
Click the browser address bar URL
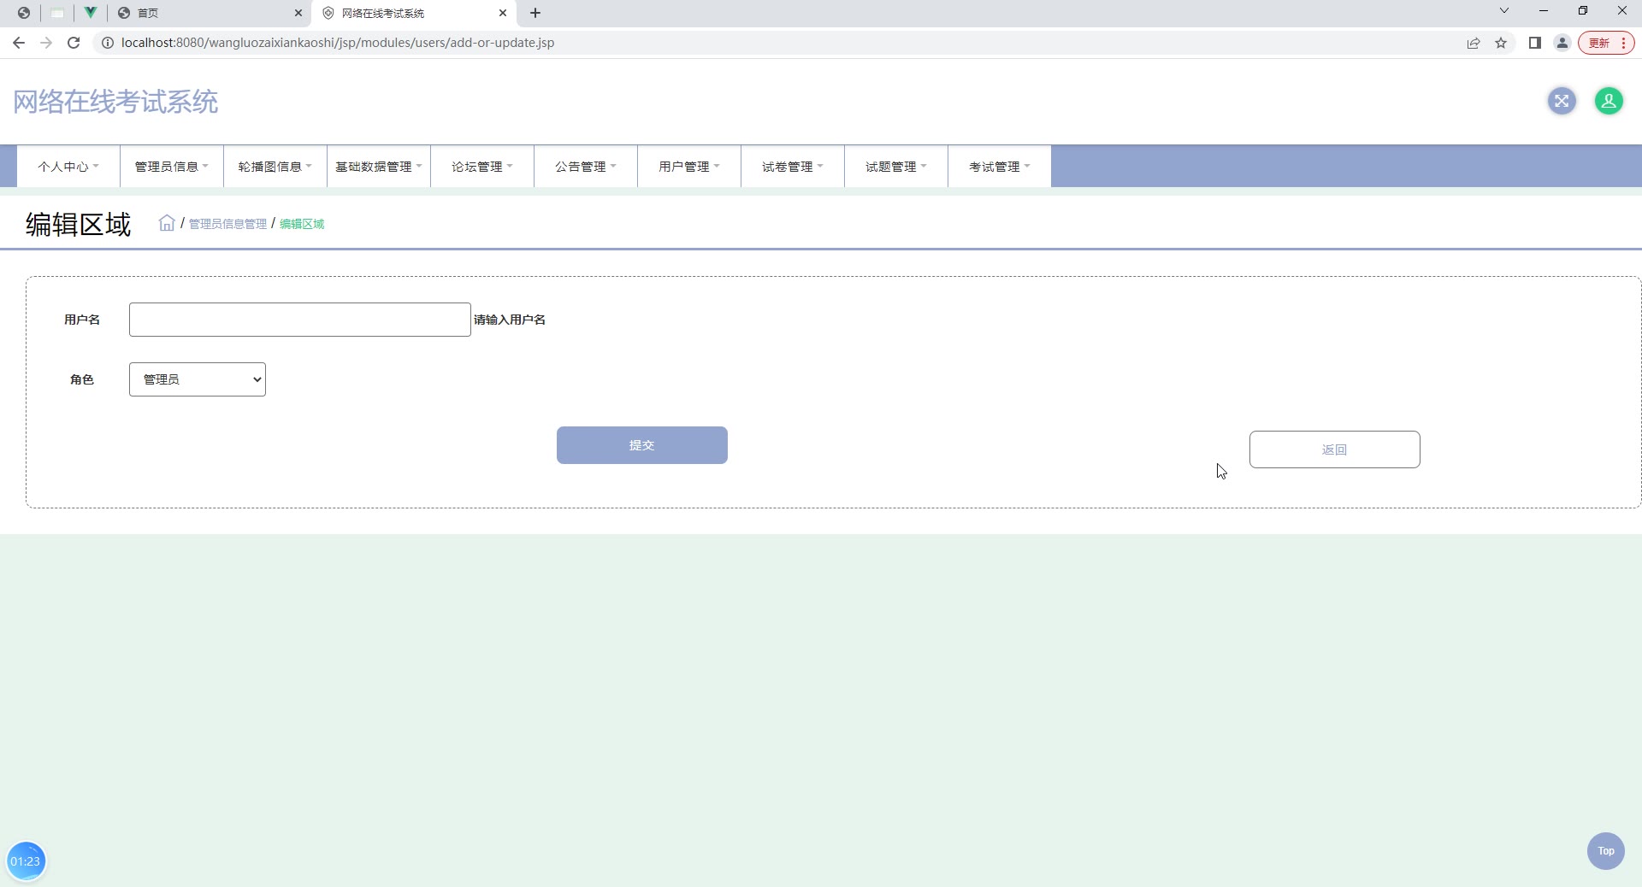(338, 43)
